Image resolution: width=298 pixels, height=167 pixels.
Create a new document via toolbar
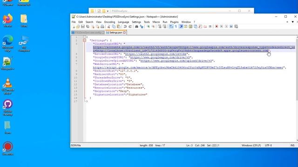click(73, 26)
